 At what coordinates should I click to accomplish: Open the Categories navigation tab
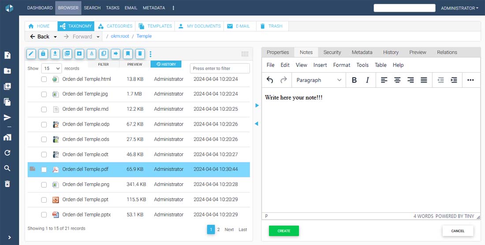115,26
